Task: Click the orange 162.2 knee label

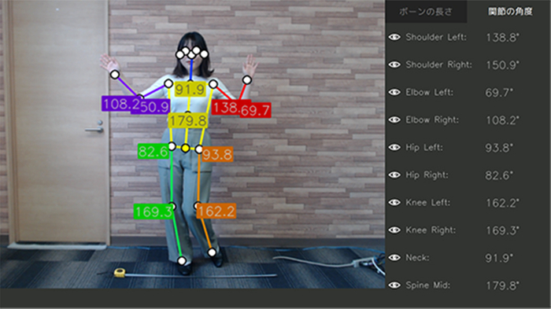Action: (x=216, y=211)
